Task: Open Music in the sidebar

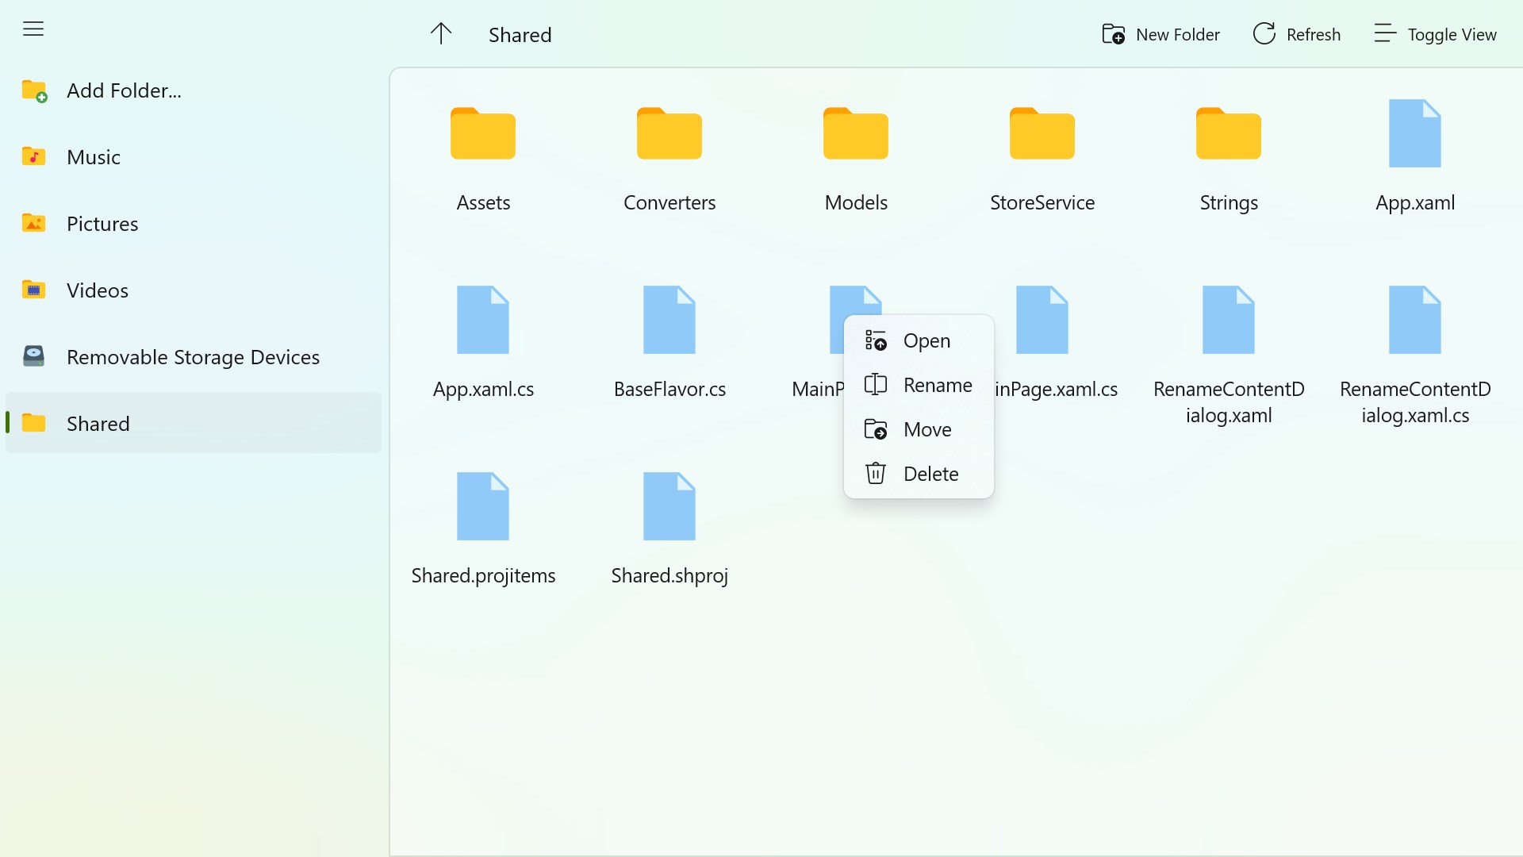Action: click(194, 157)
